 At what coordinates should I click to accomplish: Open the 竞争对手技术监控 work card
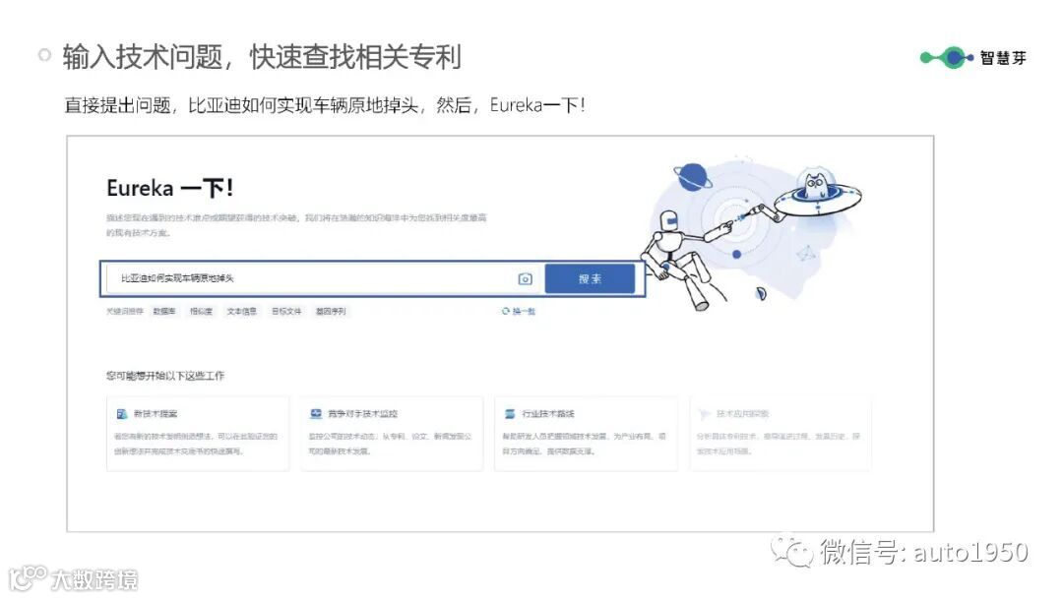coord(392,434)
